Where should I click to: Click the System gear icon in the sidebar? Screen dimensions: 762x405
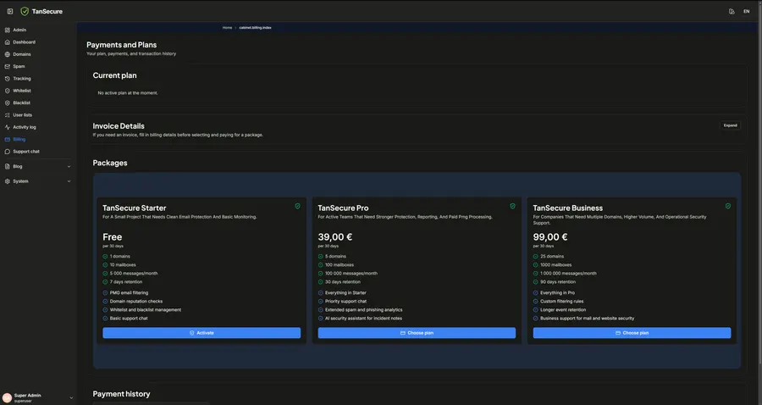click(x=8, y=181)
